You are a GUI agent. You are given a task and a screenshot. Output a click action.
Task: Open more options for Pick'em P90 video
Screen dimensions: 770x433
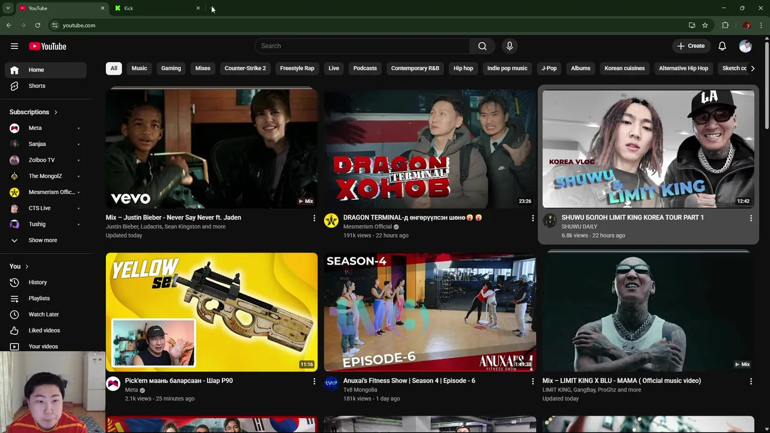[314, 381]
